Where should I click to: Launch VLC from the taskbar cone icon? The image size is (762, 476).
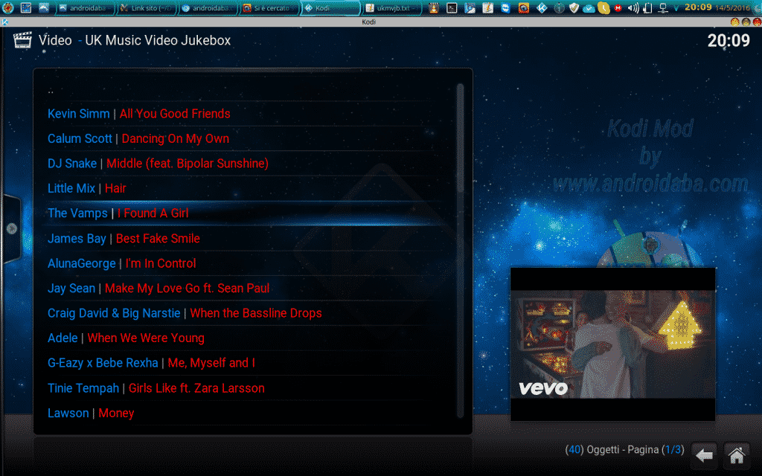tap(434, 7)
